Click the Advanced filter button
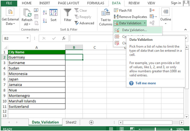 84,23
